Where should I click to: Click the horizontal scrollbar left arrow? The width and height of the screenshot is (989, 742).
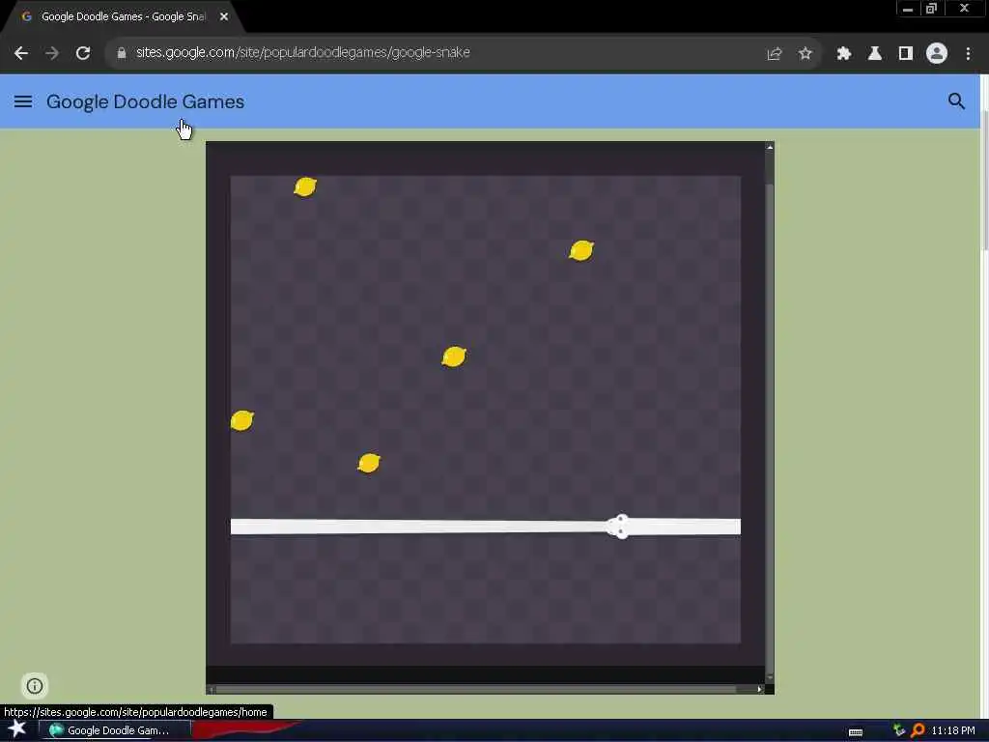point(211,689)
